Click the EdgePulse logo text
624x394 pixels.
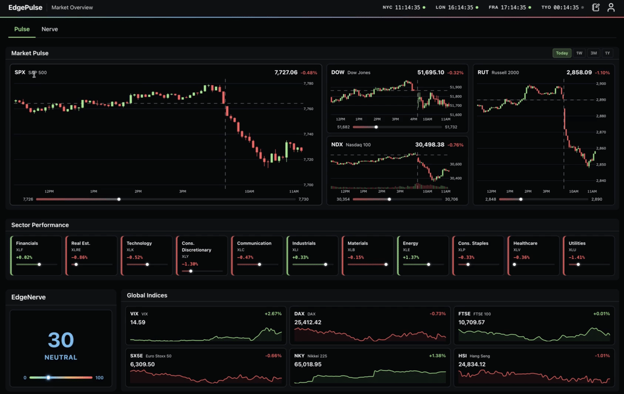pos(25,8)
